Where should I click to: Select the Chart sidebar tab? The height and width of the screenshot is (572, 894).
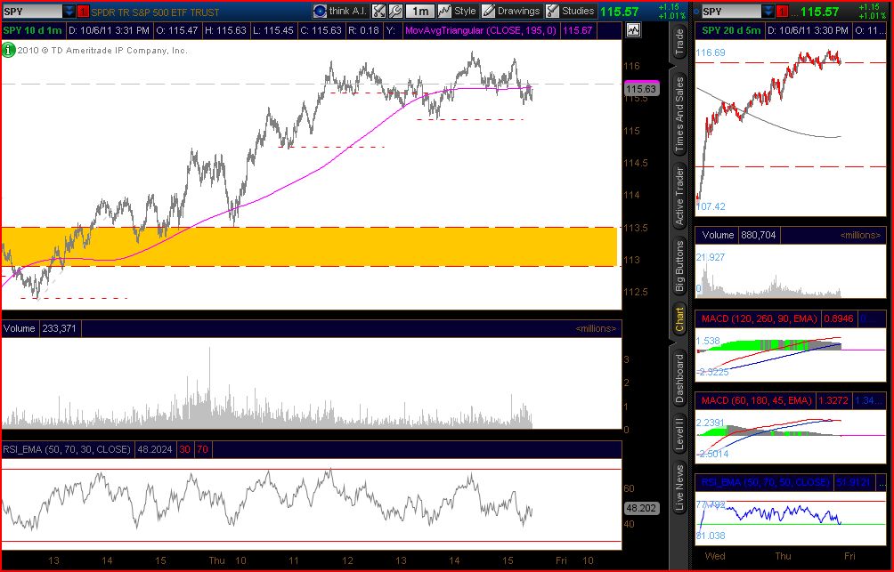click(x=679, y=319)
